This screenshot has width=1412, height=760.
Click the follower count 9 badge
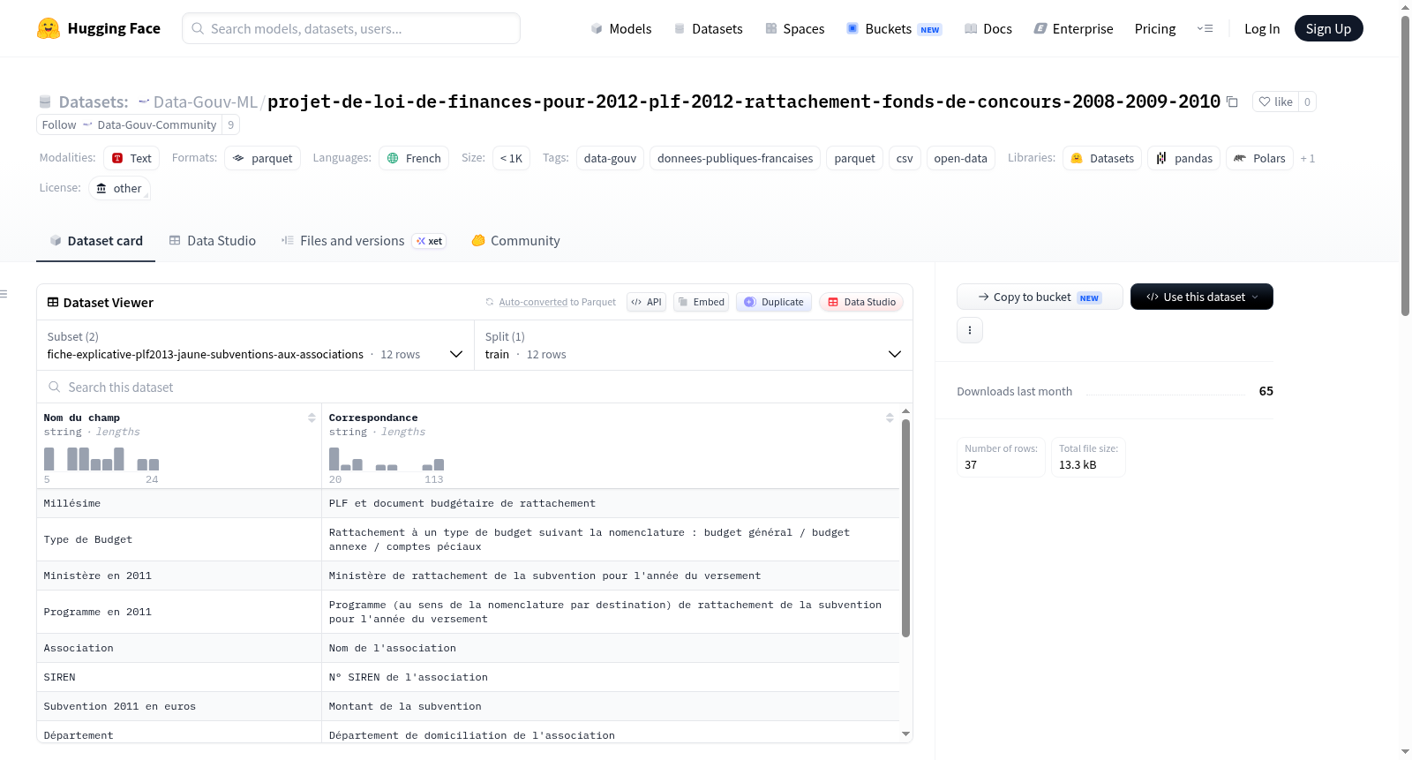click(x=230, y=124)
